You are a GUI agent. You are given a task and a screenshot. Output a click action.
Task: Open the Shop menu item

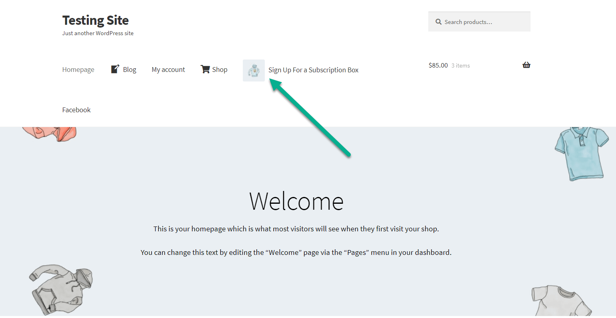pos(220,69)
